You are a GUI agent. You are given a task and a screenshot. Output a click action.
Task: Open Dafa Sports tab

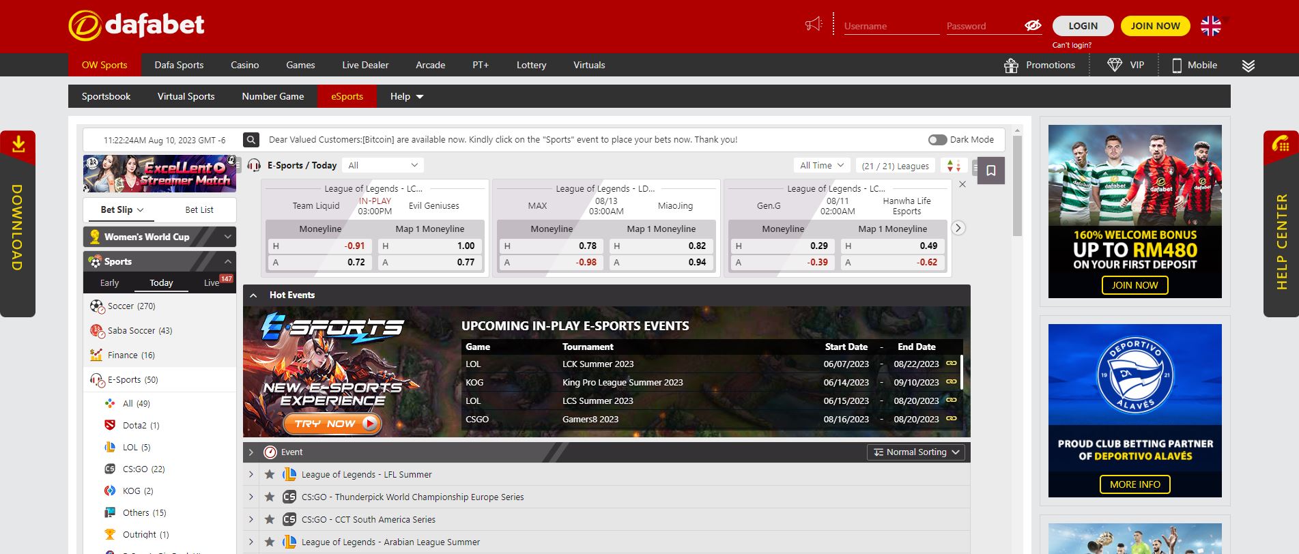[x=179, y=65]
